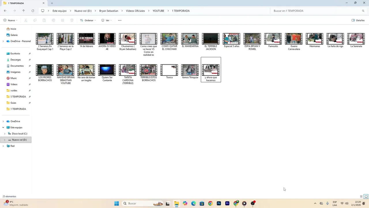The width and height of the screenshot is (369, 208).
Task: Select video LOS PEORES BORRACHOS
Action: [45, 73]
